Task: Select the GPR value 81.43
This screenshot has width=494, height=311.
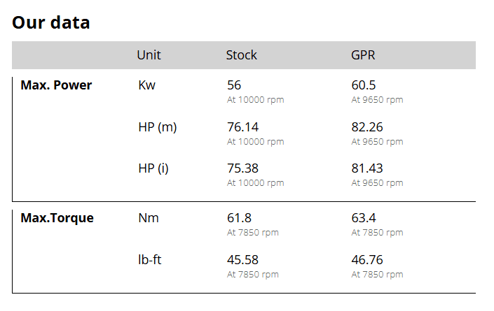Action: [367, 168]
